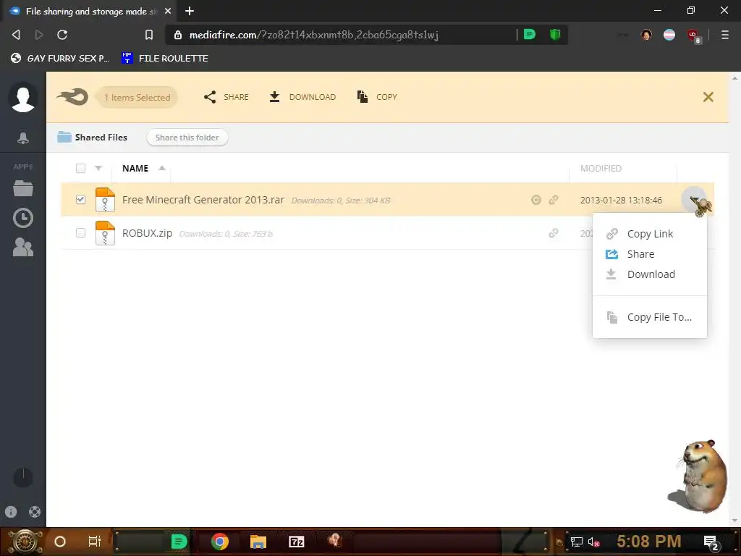Click the link icon on ROBUX.zip row
The image size is (741, 556).
tap(554, 233)
